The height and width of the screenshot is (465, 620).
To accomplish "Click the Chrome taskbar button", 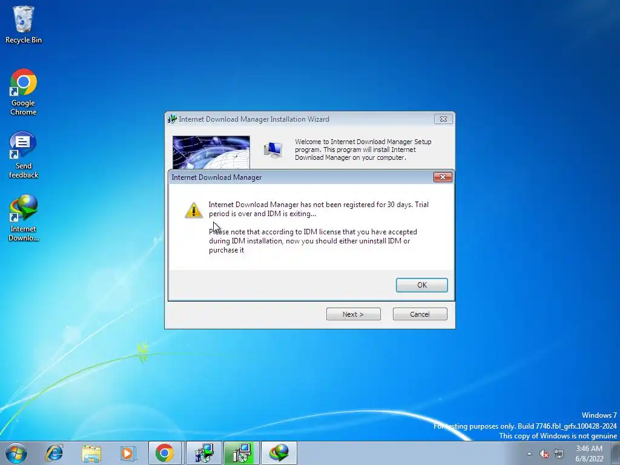I will tap(165, 453).
